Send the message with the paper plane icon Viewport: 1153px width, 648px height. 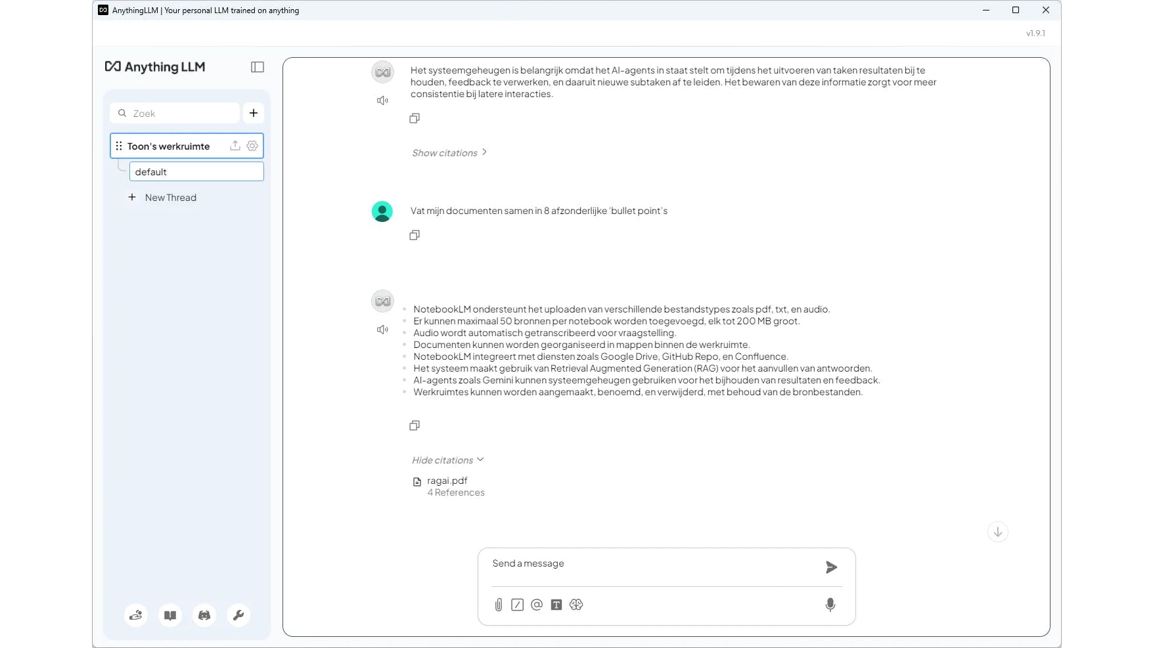click(831, 567)
